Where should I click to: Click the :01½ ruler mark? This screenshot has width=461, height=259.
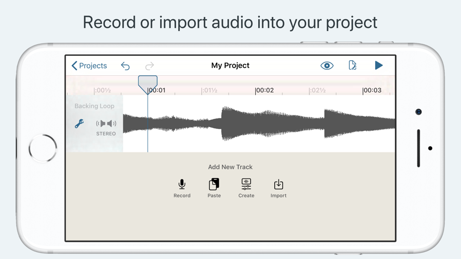click(209, 90)
